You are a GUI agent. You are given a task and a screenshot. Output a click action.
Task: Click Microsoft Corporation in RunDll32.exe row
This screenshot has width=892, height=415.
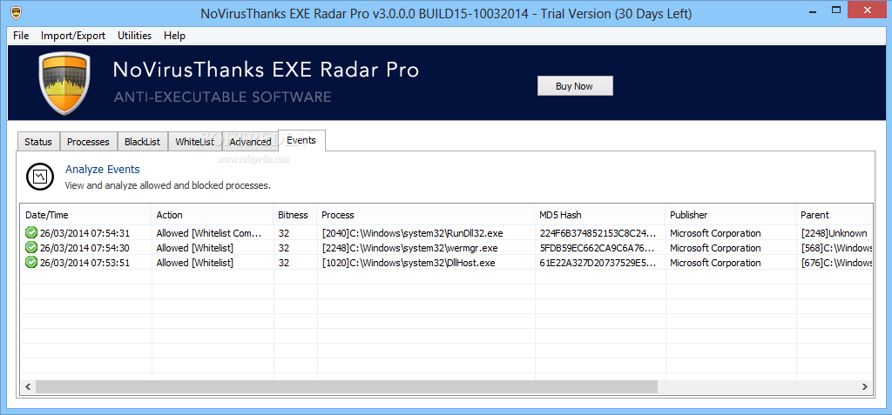click(715, 233)
